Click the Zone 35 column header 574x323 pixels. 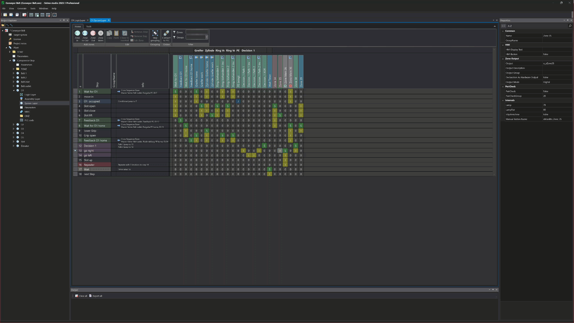coord(280,71)
